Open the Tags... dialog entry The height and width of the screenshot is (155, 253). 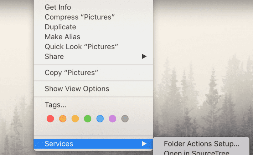(55, 105)
